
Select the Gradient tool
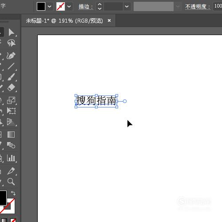point(11,135)
